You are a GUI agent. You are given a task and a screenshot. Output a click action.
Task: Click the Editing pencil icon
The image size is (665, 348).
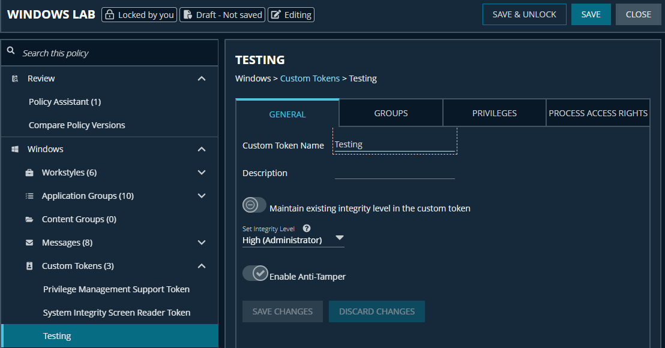click(275, 14)
